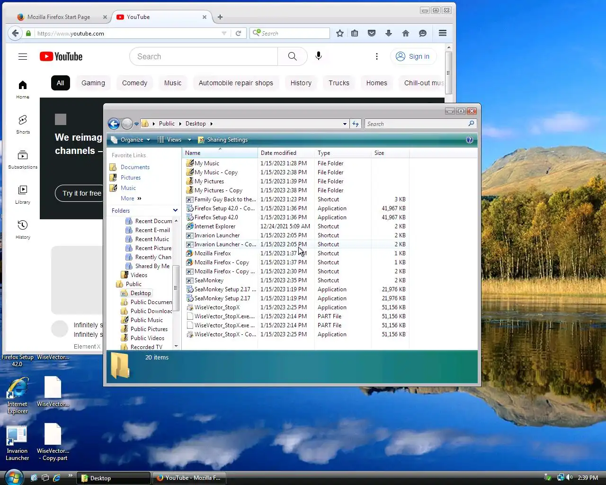
Task: Select the Music category chip on YouTube
Action: [x=173, y=83]
